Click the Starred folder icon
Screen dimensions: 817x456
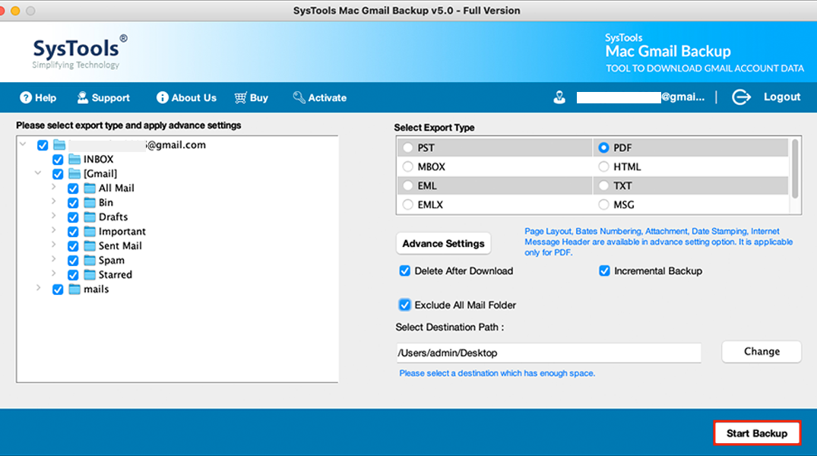[x=90, y=274]
